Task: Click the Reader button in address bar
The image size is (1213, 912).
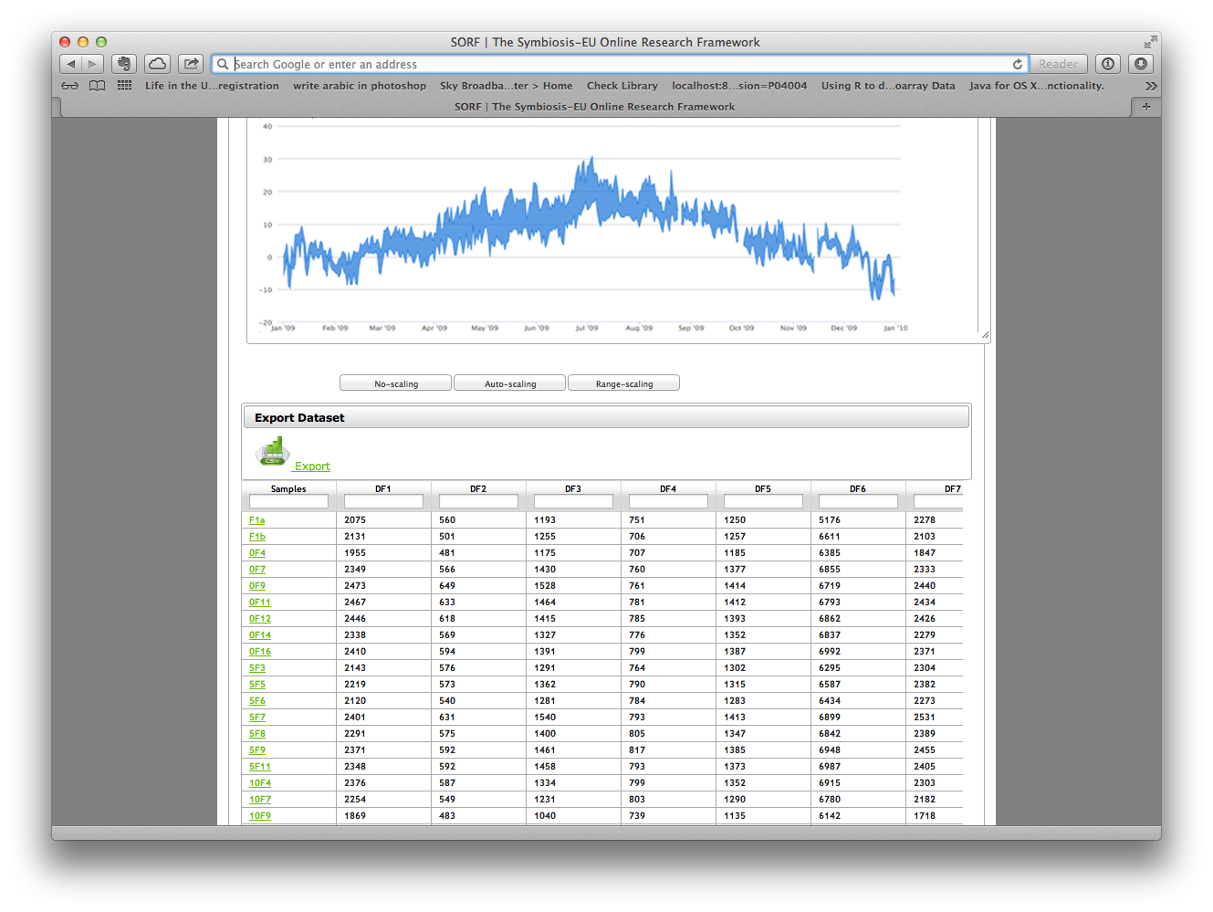Action: 1058,64
